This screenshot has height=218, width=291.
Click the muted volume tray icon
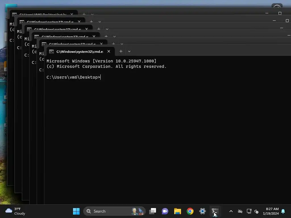coord(256,211)
